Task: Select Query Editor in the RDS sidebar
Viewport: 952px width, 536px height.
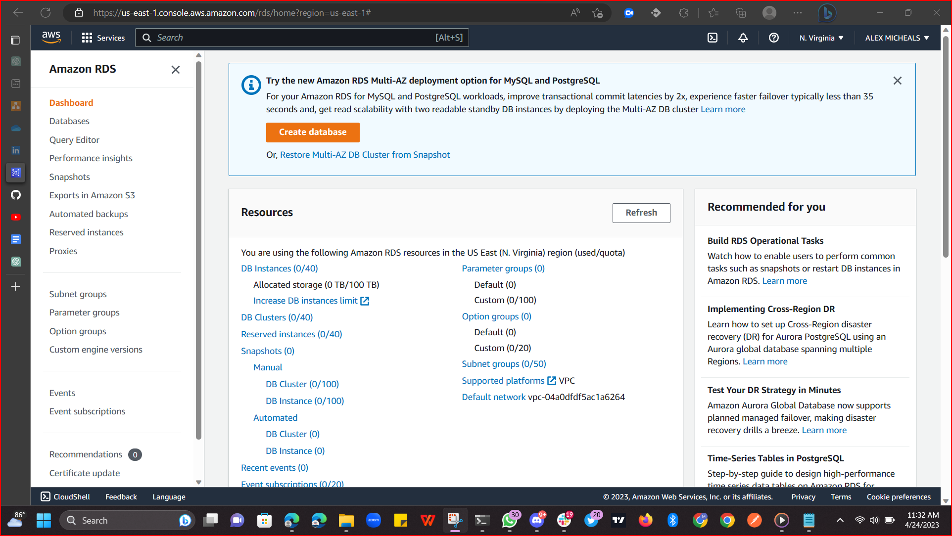Action: click(74, 139)
